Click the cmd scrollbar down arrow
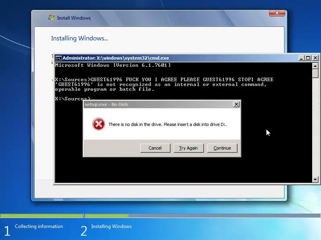The image size is (321, 240). [x=315, y=180]
